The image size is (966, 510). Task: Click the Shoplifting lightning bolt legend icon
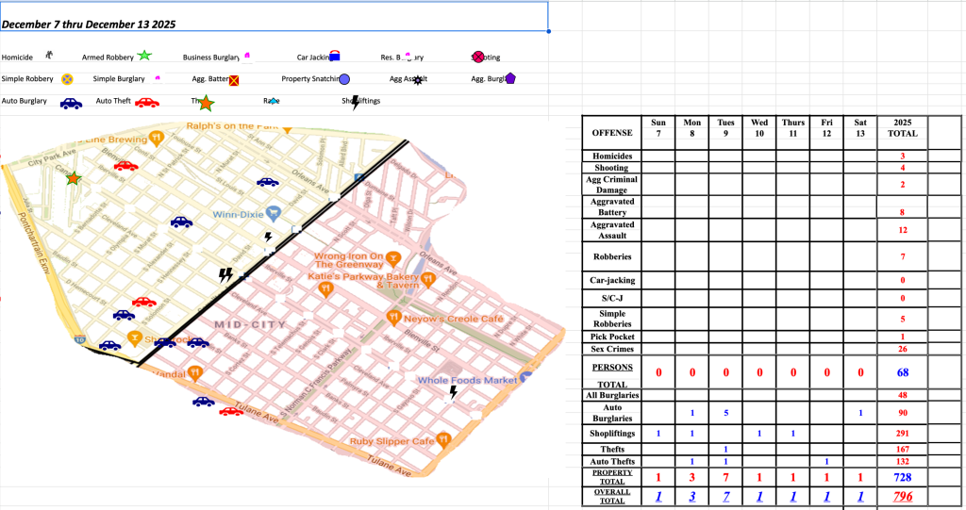click(x=356, y=102)
